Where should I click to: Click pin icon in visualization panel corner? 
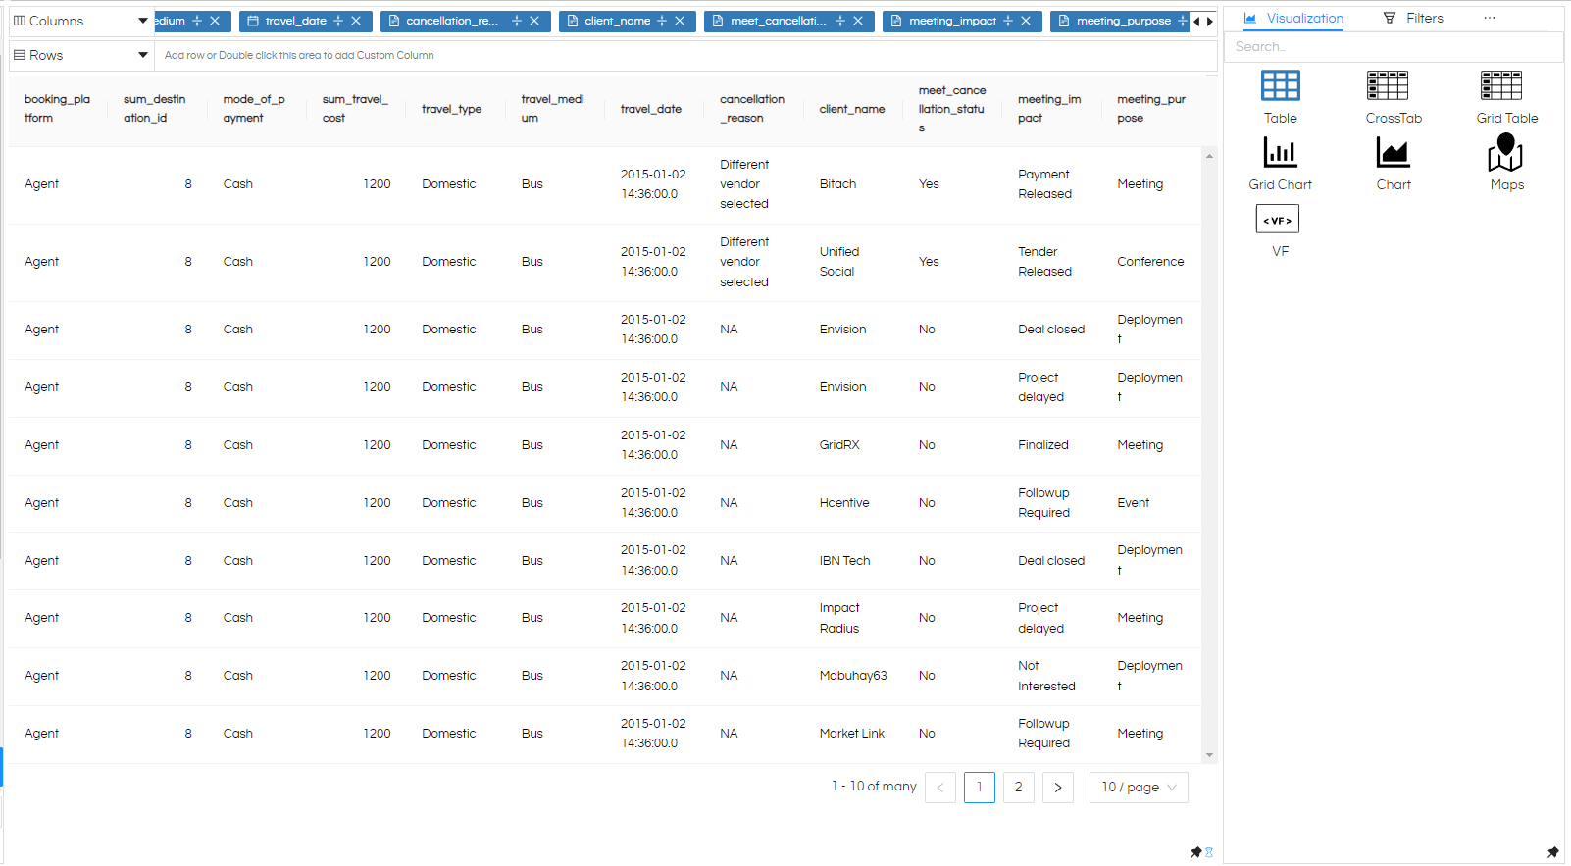(1552, 852)
